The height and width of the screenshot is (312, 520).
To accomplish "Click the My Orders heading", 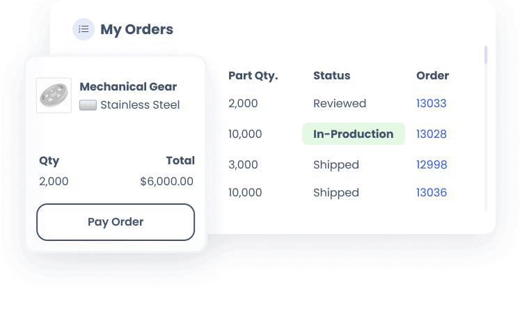I will tap(136, 29).
